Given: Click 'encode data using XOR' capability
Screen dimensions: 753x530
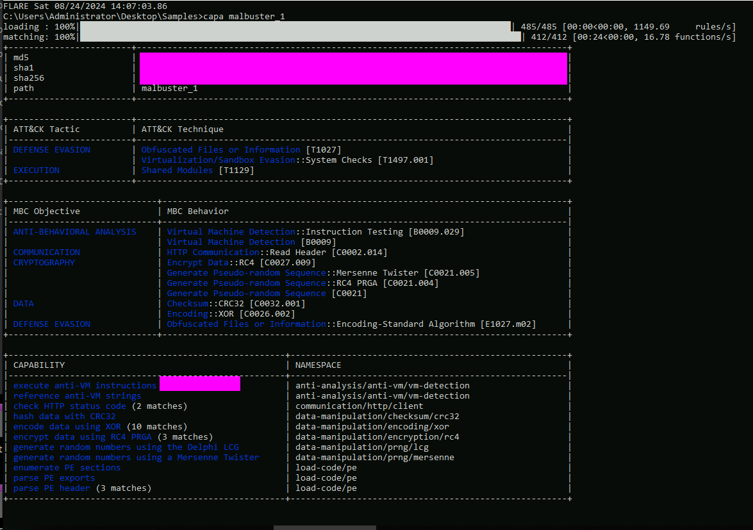Looking at the screenshot, I should (x=67, y=427).
